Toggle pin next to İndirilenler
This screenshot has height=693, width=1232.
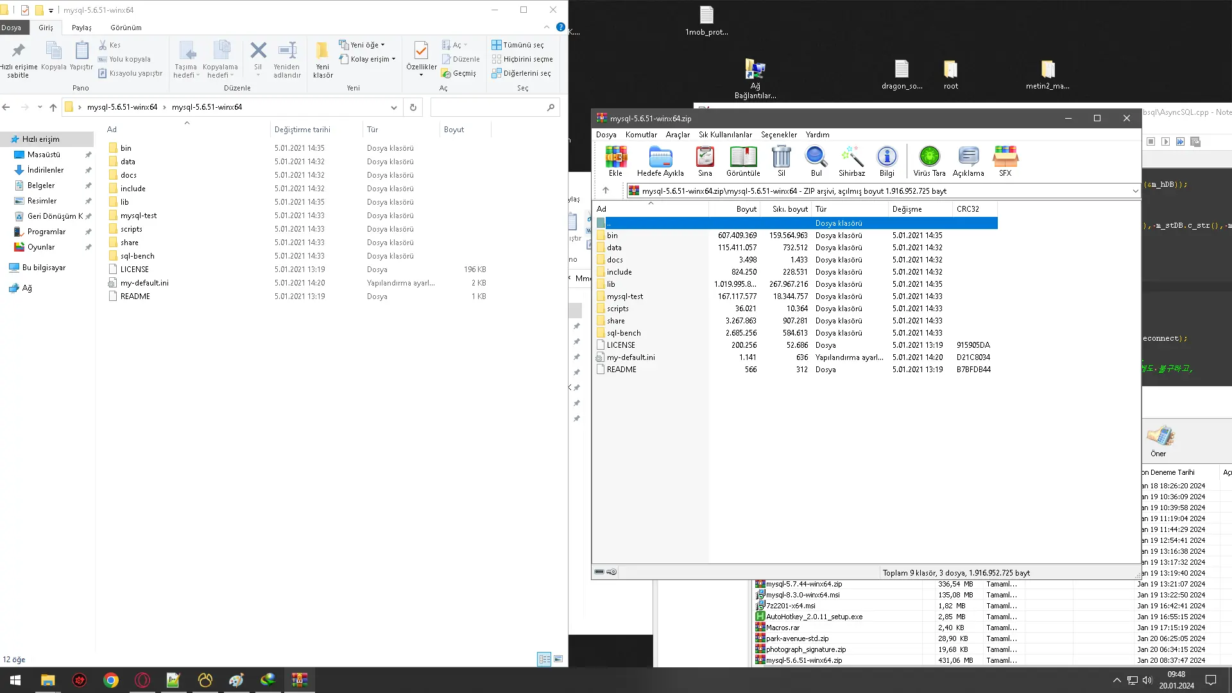click(88, 170)
